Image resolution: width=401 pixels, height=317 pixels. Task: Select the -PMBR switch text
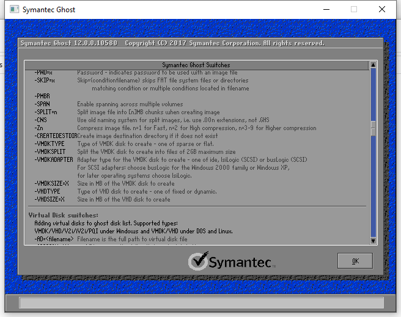click(x=42, y=96)
